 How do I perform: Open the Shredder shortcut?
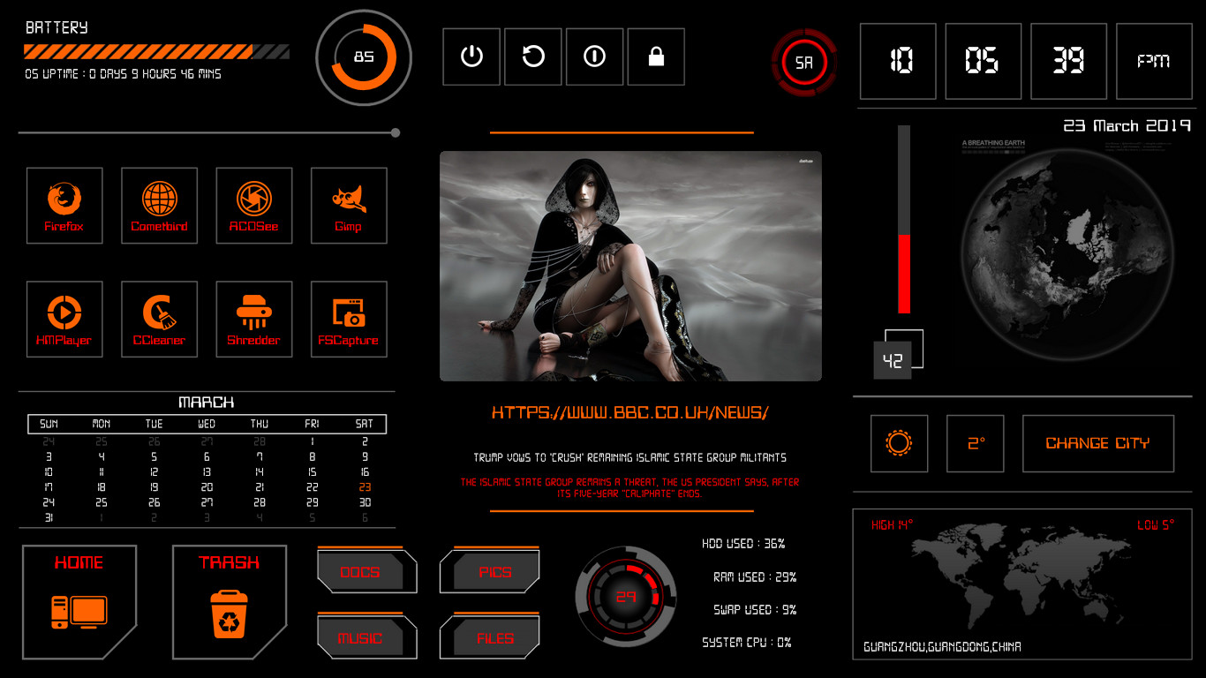pos(254,320)
